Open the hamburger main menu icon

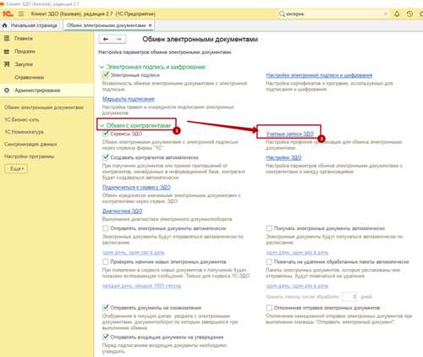(21, 14)
